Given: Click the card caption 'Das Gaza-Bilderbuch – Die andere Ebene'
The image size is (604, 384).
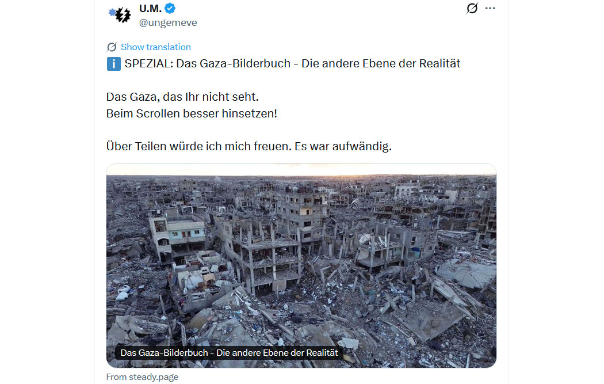Looking at the screenshot, I should click(x=229, y=353).
